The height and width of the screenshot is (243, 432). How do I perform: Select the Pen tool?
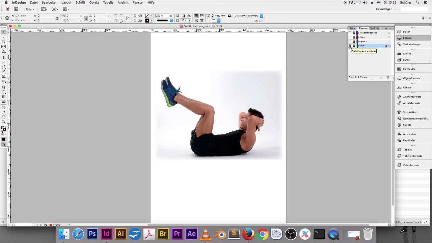[4, 67]
